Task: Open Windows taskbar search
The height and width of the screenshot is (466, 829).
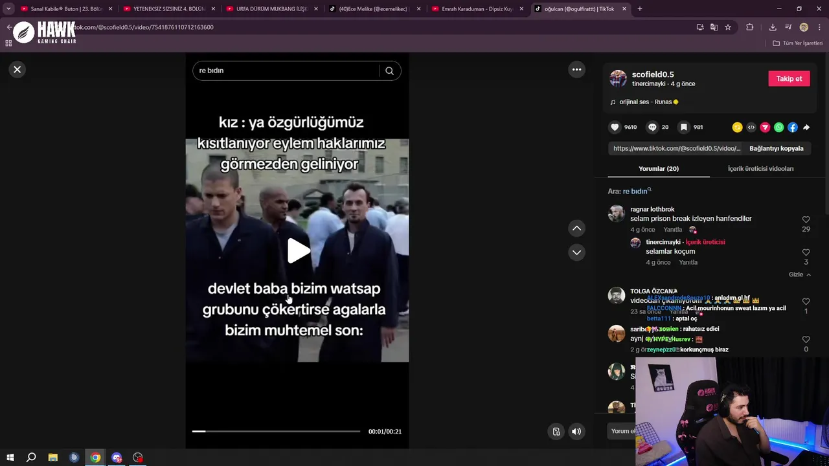Action: 31,458
